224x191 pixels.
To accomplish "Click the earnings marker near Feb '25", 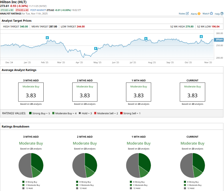I will click(47, 38).
